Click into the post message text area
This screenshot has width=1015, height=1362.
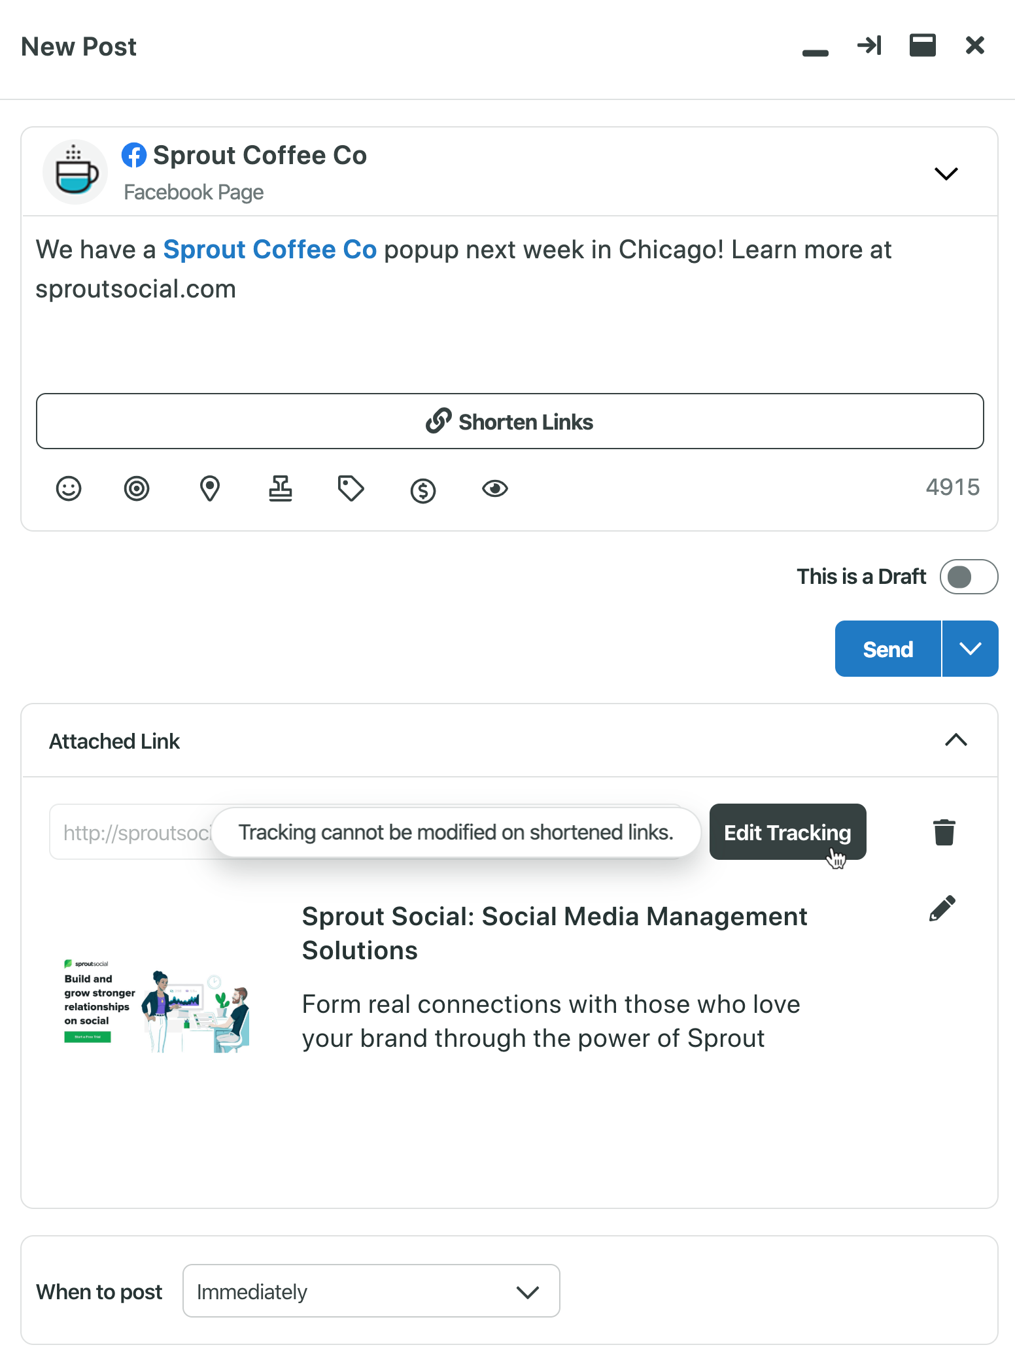[x=509, y=301]
